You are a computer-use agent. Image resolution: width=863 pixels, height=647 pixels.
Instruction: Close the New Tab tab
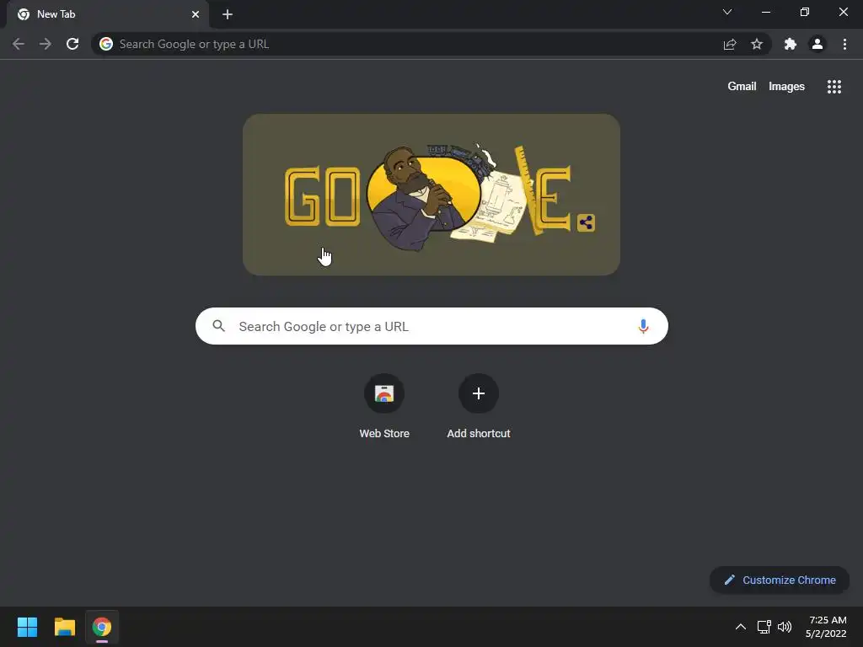pos(196,14)
